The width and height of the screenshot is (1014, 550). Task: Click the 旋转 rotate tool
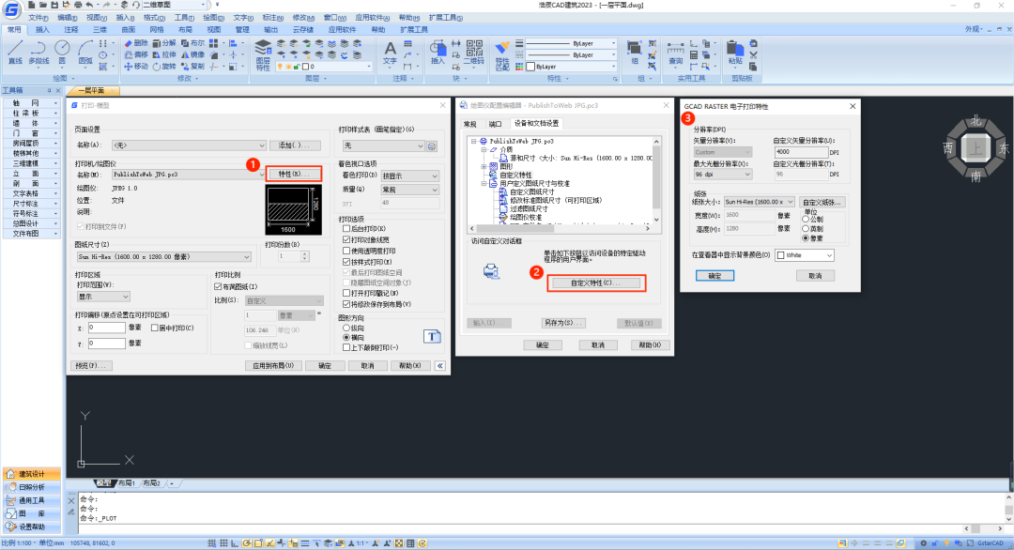(164, 67)
